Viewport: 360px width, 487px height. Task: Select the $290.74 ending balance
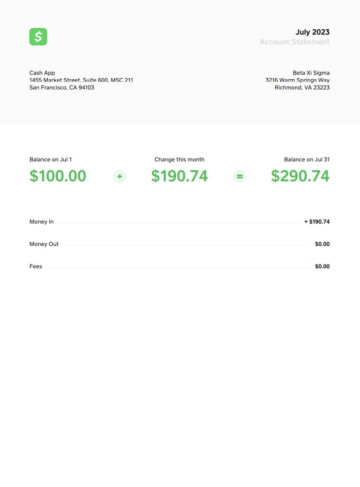pos(300,176)
